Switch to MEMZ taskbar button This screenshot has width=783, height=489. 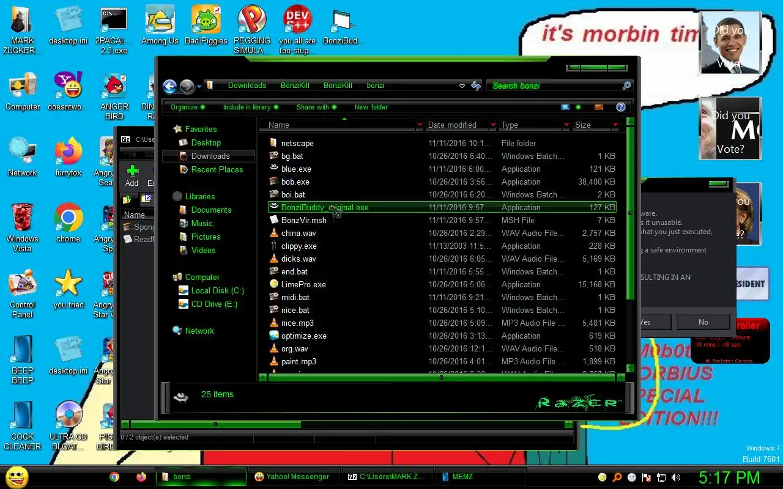(x=480, y=477)
